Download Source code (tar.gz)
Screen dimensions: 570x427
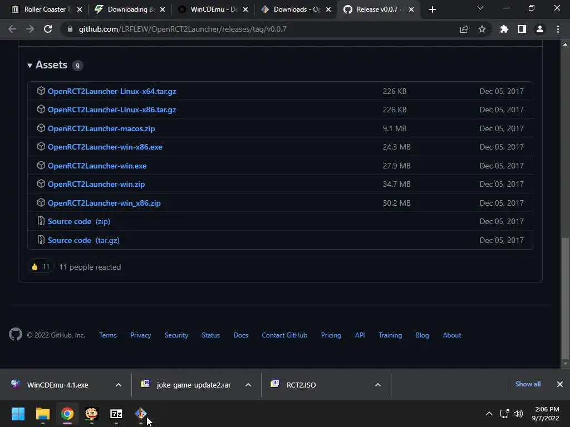click(83, 240)
